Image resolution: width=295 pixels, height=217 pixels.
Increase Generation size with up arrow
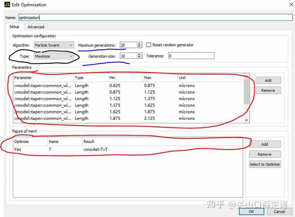pos(139,54)
